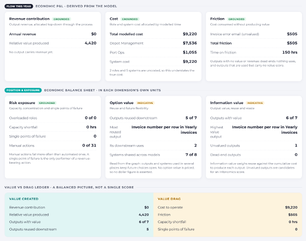Select the Most reused output invoice name
The width and height of the screenshot is (306, 241).
[x=164, y=130]
